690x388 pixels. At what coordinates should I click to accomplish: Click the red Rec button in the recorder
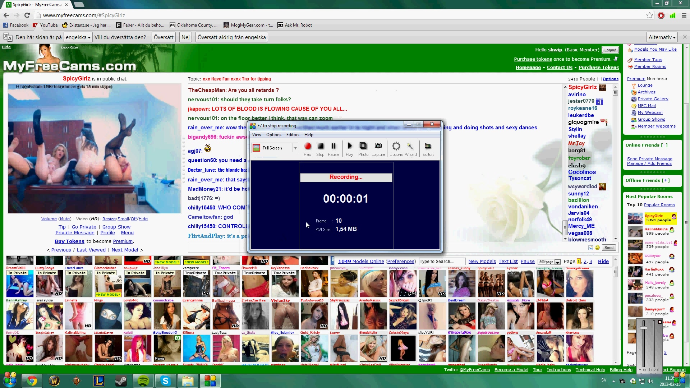307,147
